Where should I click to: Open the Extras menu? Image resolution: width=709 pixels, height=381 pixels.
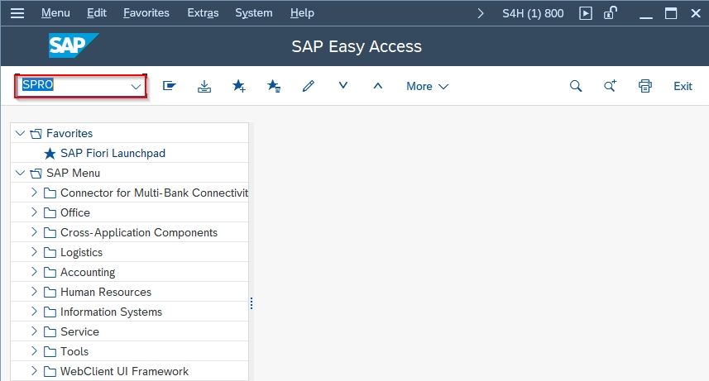click(x=203, y=13)
